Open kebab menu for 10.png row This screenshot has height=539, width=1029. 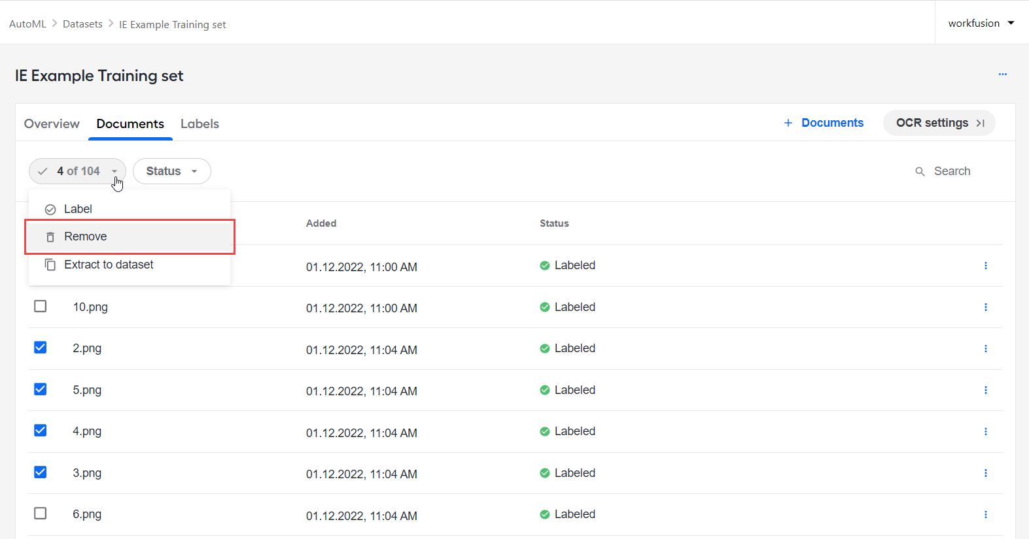tap(985, 307)
